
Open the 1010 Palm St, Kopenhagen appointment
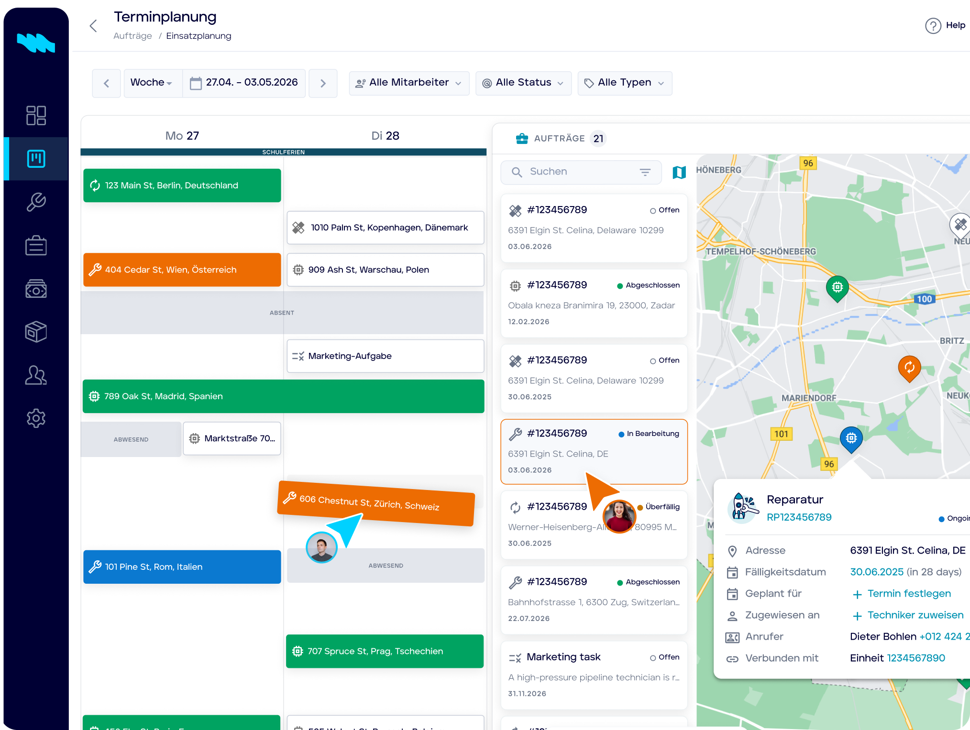(385, 228)
